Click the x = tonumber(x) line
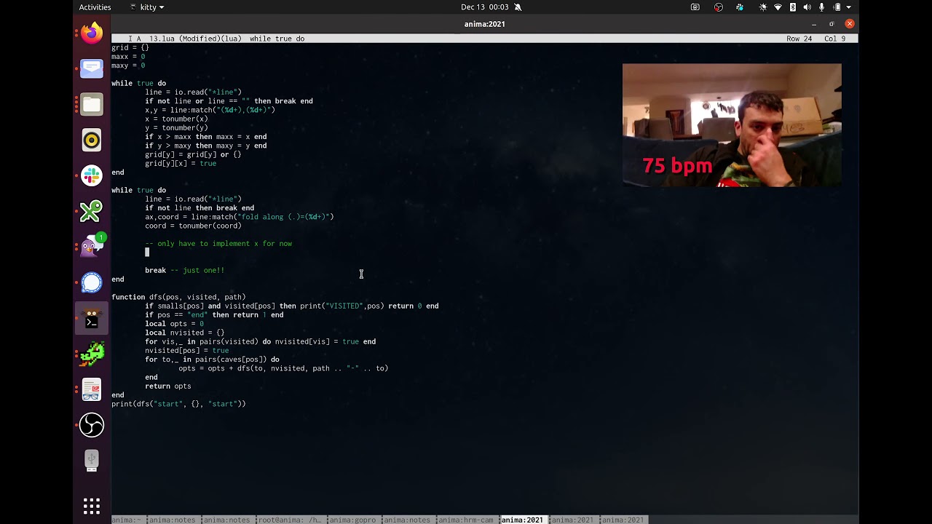This screenshot has width=932, height=524. pos(176,119)
